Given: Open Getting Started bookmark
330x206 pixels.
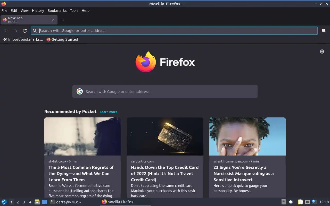Looking at the screenshot, I should (x=62, y=39).
